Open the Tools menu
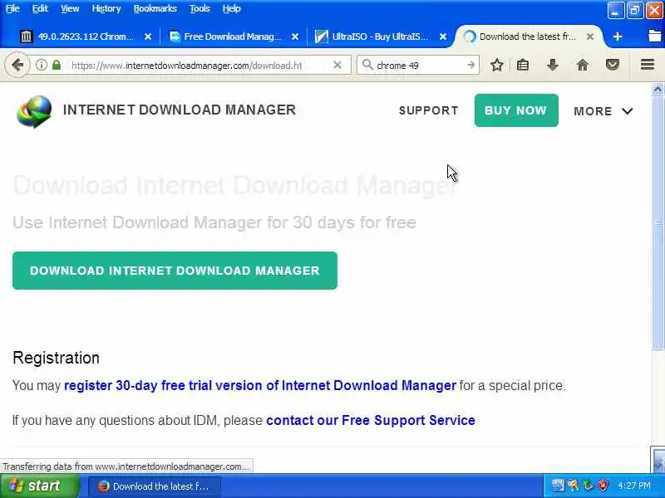 [x=199, y=8]
